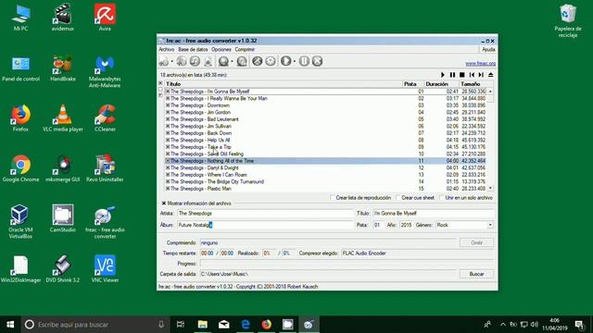Open encoder configuration toolbar icon

coord(270,61)
